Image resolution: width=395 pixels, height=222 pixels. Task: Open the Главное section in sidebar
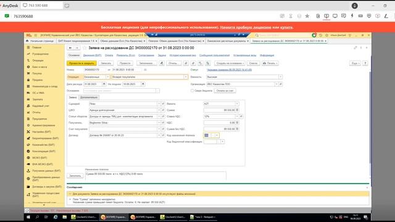click(36, 47)
